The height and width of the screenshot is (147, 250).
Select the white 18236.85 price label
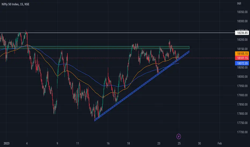click(x=242, y=33)
